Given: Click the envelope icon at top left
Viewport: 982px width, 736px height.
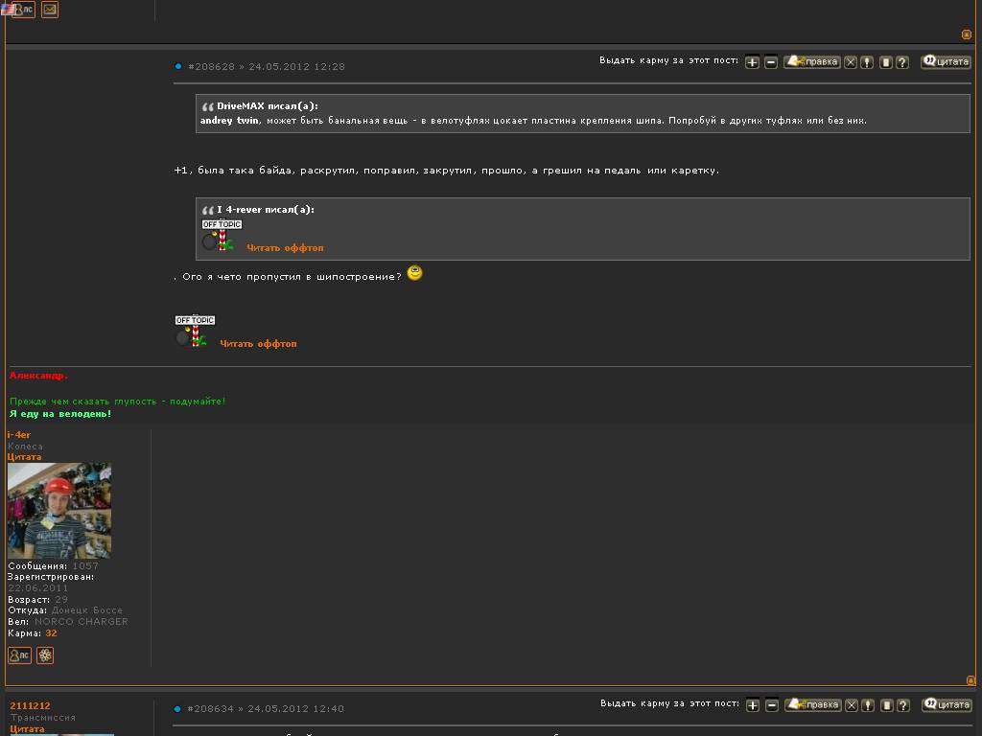Looking at the screenshot, I should (x=50, y=10).
